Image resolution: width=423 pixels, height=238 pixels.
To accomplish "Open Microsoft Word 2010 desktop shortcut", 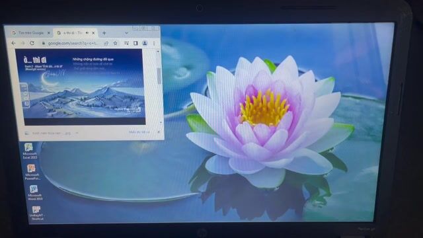I will (x=34, y=192).
